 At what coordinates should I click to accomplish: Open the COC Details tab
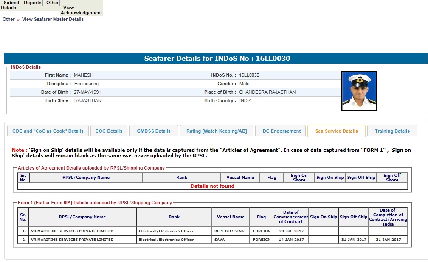tap(109, 131)
